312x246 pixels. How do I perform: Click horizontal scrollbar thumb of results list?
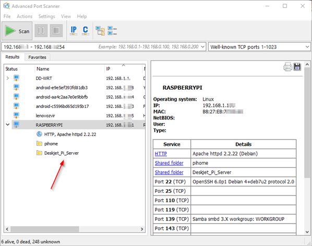tap(45, 229)
